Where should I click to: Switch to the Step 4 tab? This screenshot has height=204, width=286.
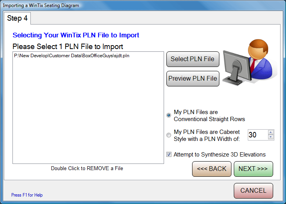pyautogui.click(x=17, y=18)
